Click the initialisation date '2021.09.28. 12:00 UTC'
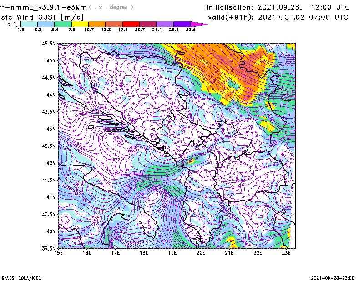The width and height of the screenshot is (364, 281). coord(303,7)
